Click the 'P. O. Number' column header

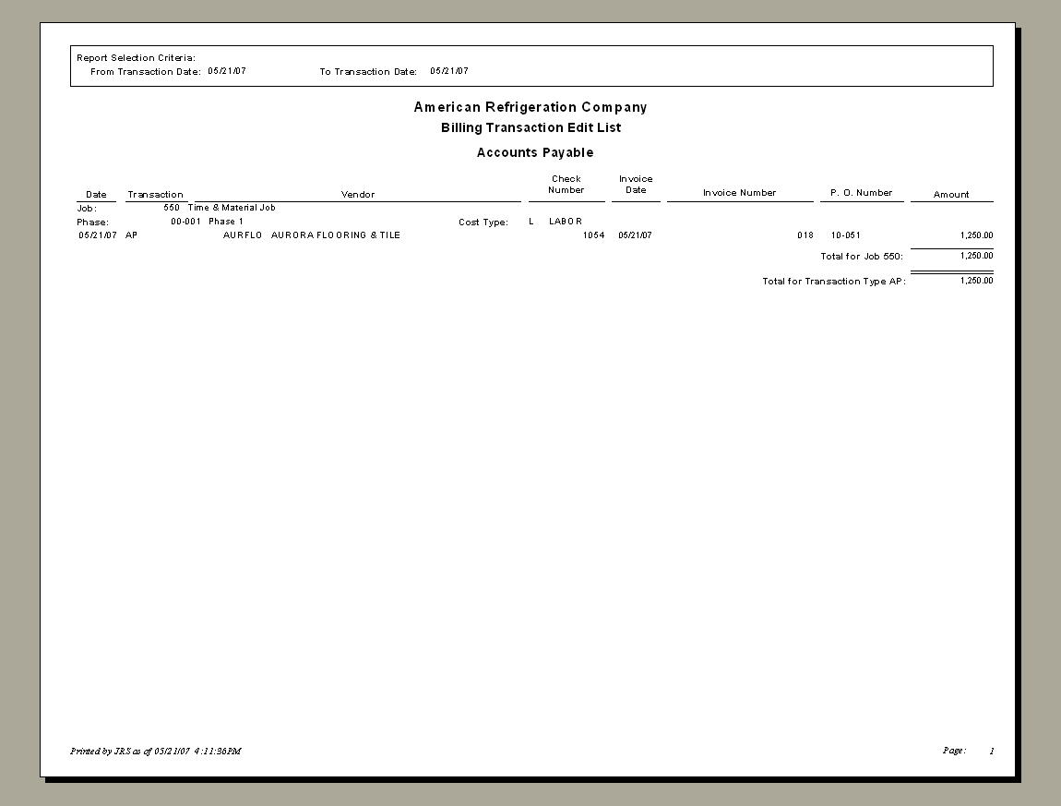tap(862, 192)
